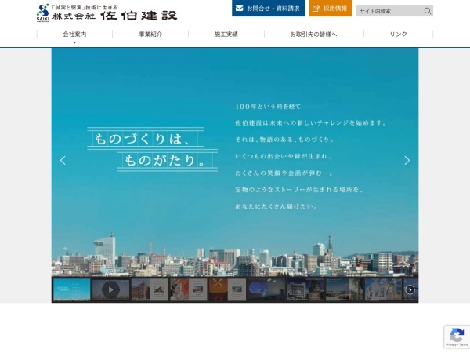Click the search magnifier icon
The width and height of the screenshot is (470, 353).
(427, 11)
